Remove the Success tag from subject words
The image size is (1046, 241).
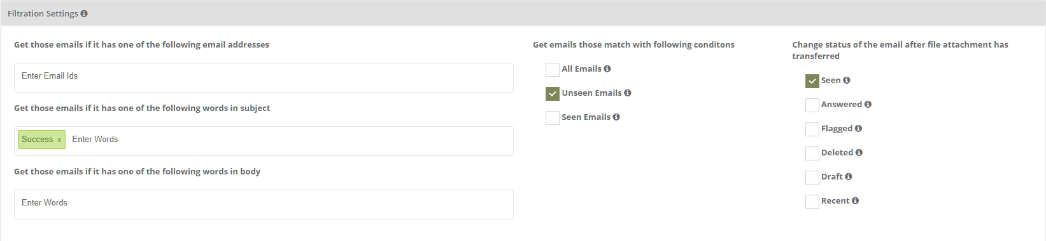(x=59, y=140)
